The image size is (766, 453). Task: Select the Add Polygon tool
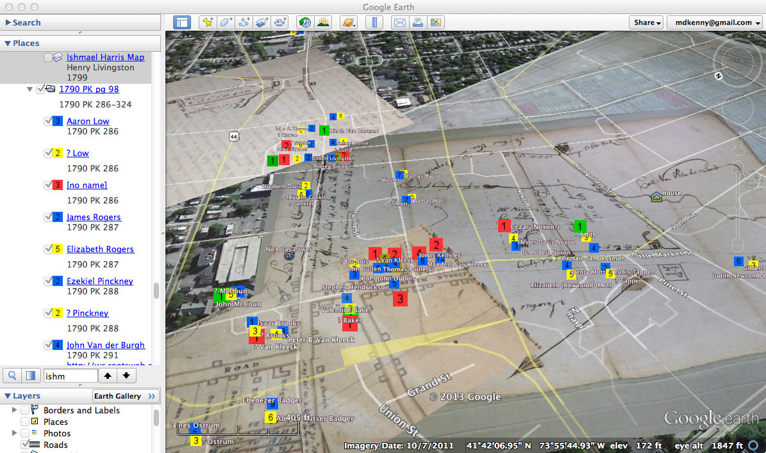[x=226, y=22]
